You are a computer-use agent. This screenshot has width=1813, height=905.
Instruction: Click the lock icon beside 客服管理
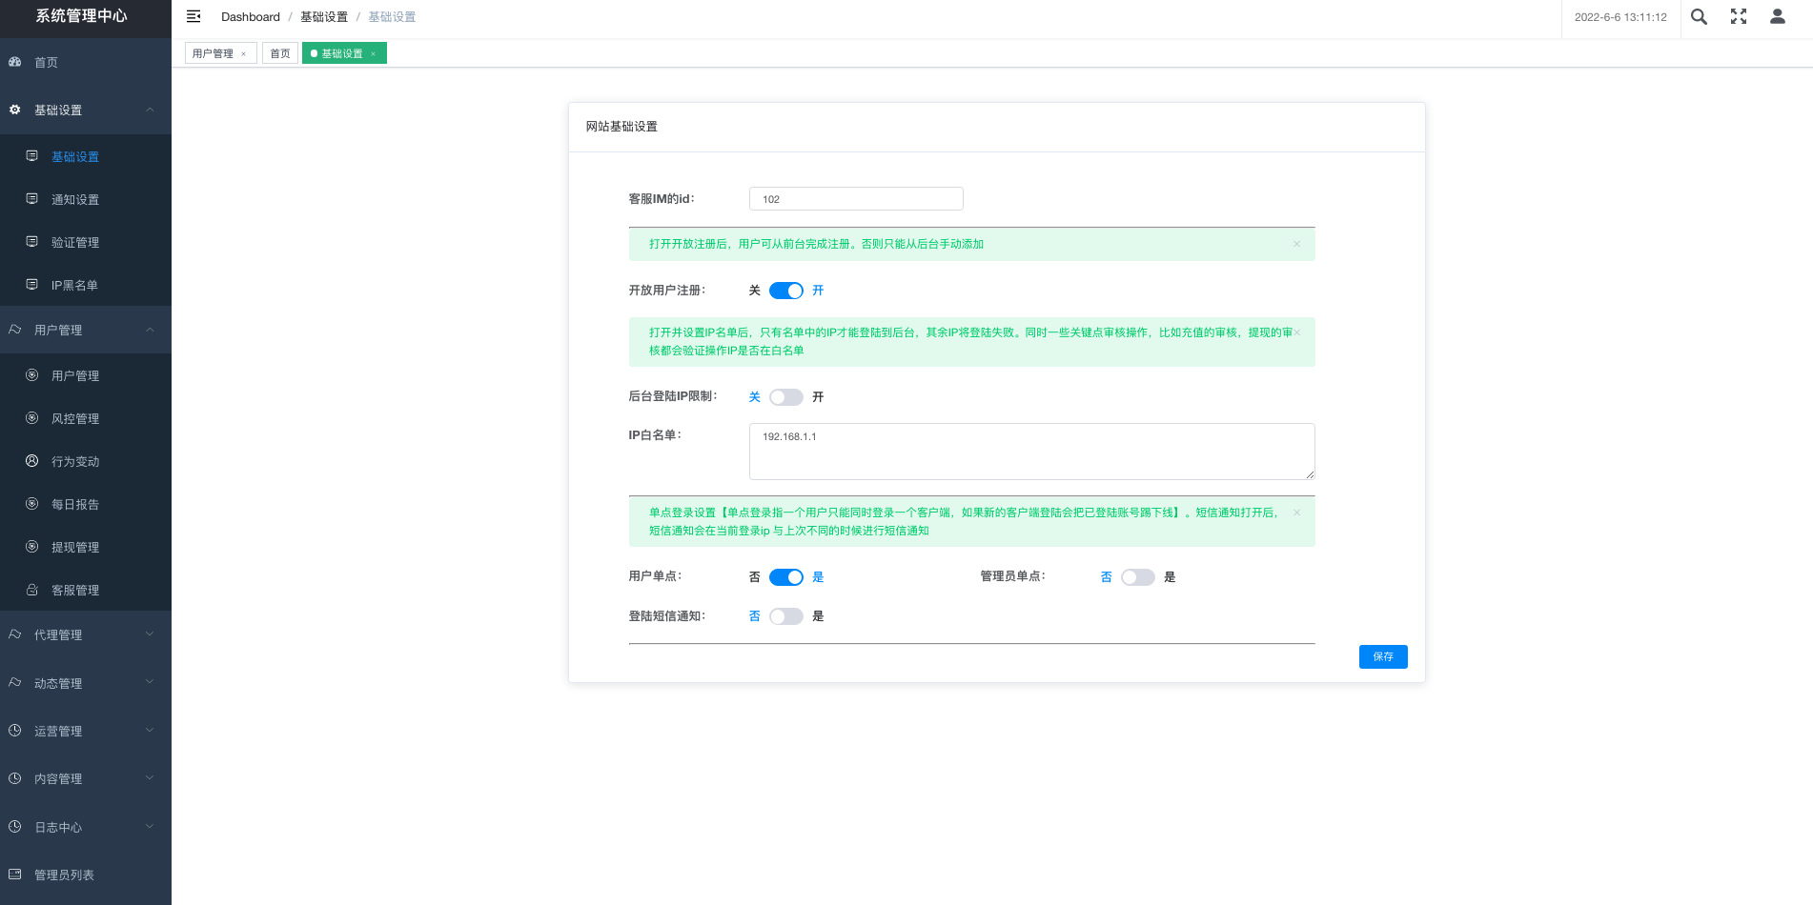click(x=32, y=589)
